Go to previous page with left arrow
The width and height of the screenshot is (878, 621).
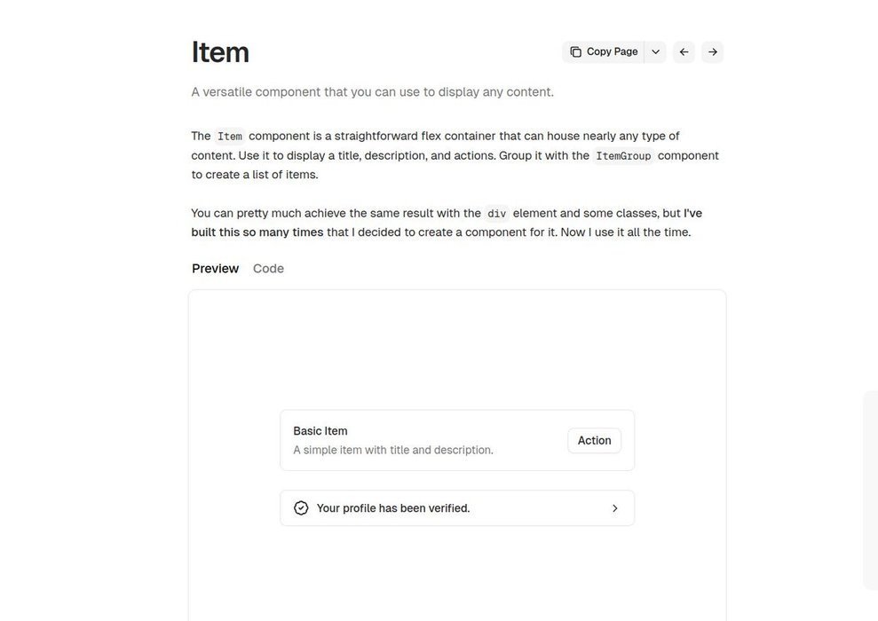(684, 52)
